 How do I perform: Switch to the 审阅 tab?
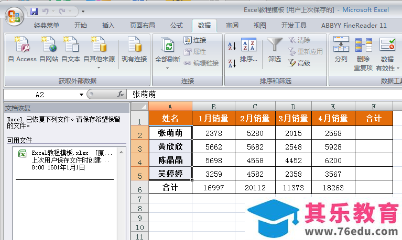click(x=232, y=26)
